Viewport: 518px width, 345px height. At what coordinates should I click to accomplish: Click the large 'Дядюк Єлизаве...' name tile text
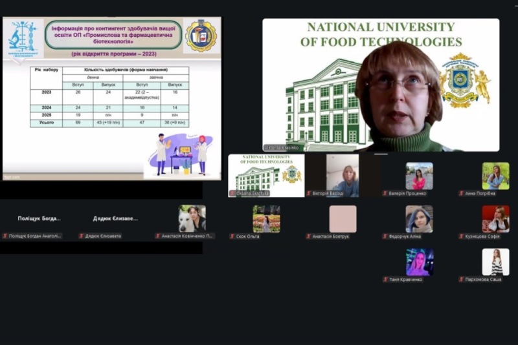(115, 218)
